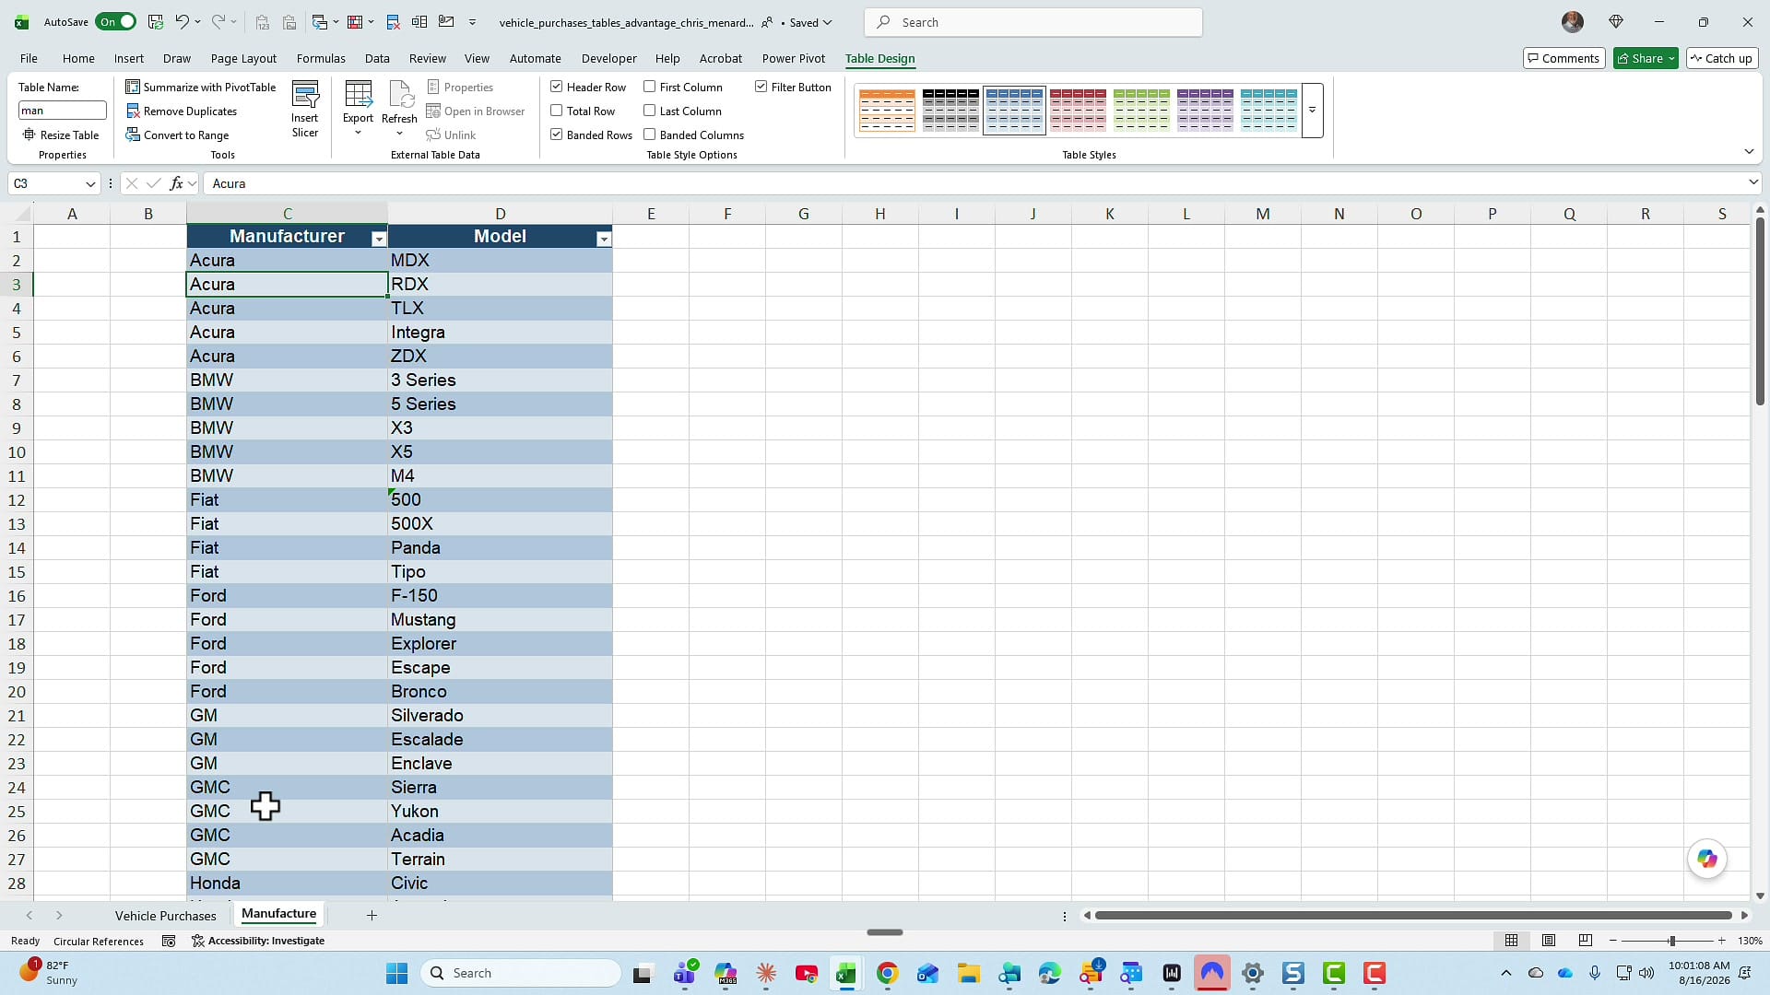Viewport: 1770px width, 995px height.
Task: Click the Summarize with PivotTable icon
Action: click(133, 87)
